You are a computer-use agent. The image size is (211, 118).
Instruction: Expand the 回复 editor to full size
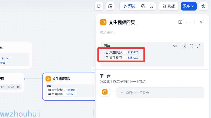199,46
